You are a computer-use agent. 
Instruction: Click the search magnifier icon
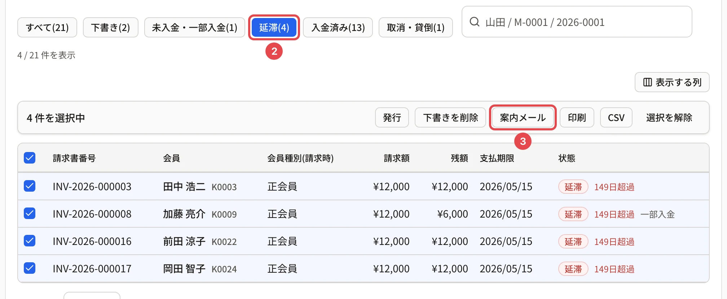475,22
